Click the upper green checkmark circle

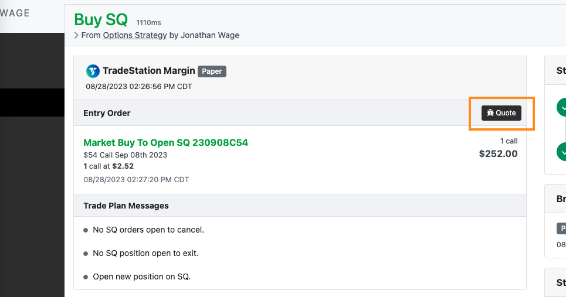[562, 107]
